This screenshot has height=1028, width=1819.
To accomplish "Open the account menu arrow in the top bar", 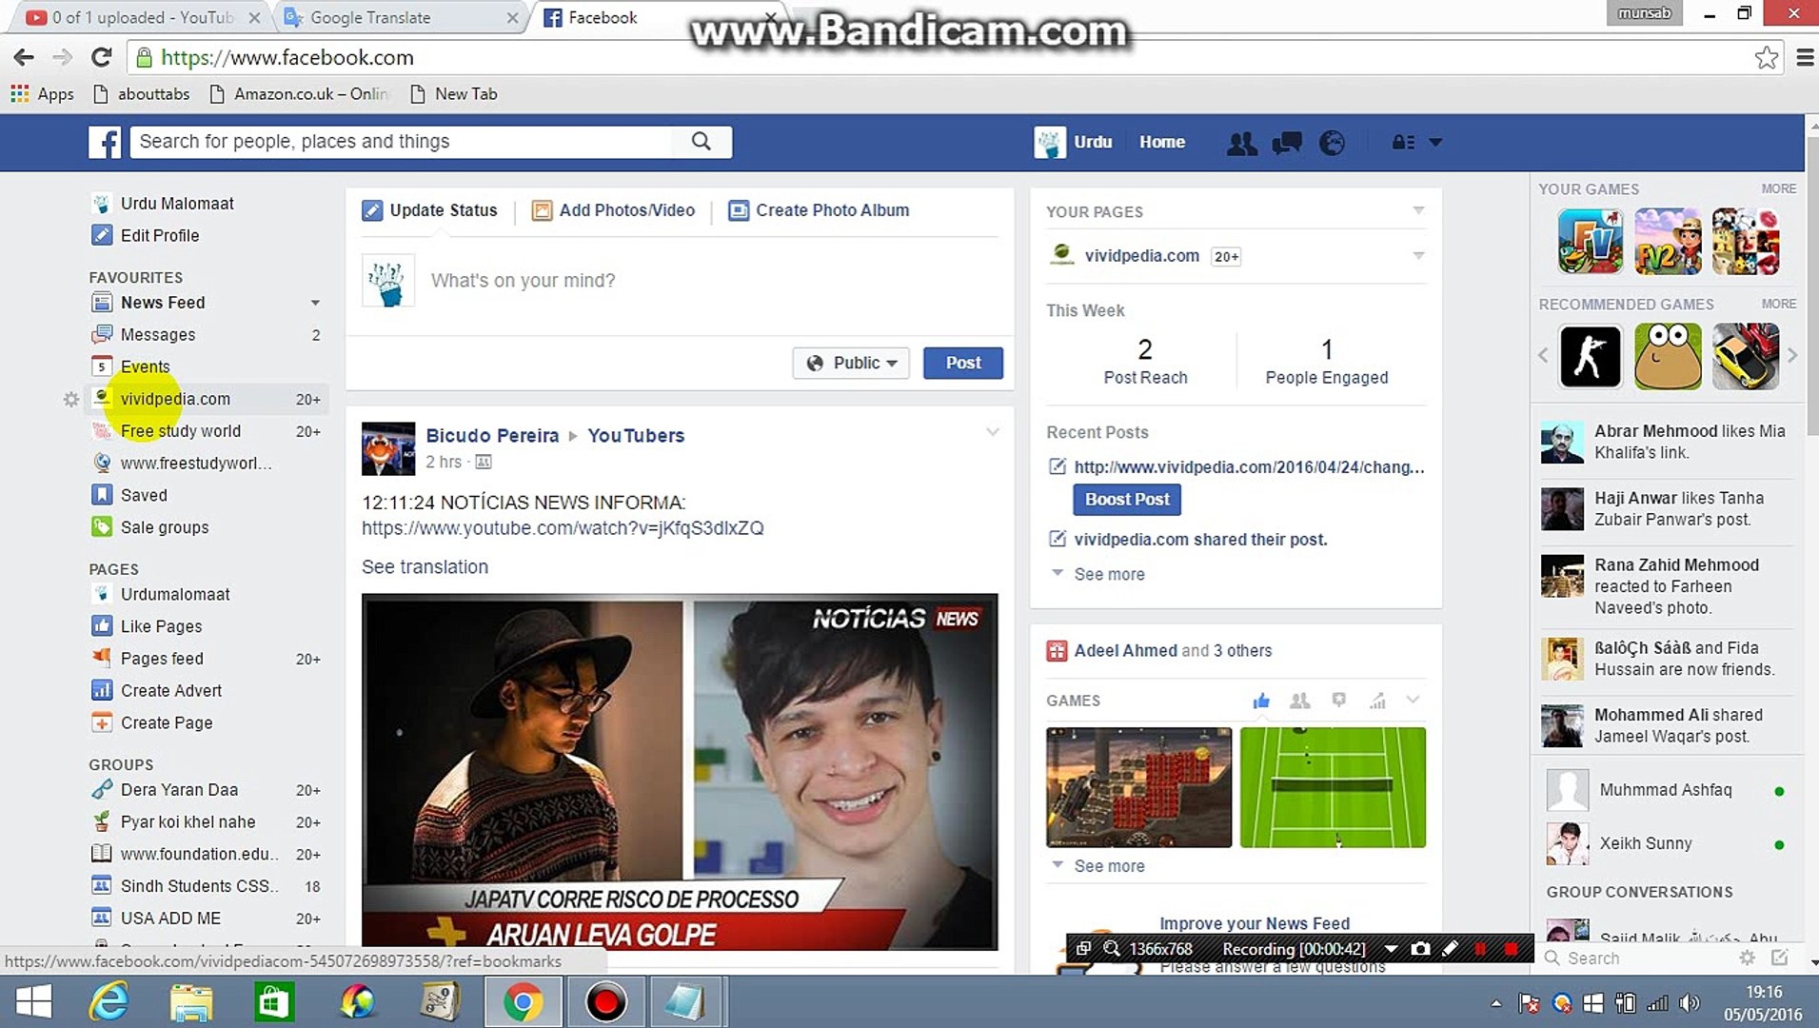I will tap(1435, 143).
